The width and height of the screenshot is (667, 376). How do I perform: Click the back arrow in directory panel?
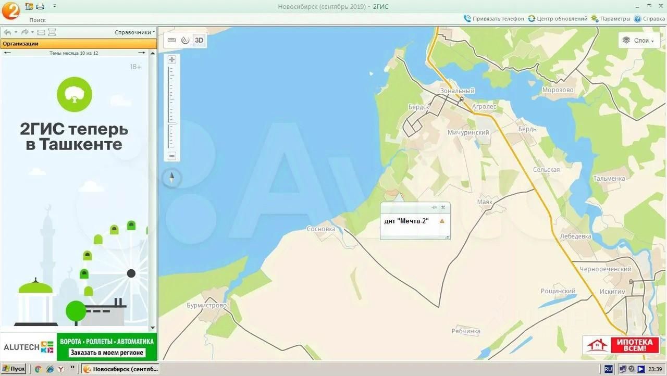(x=7, y=32)
